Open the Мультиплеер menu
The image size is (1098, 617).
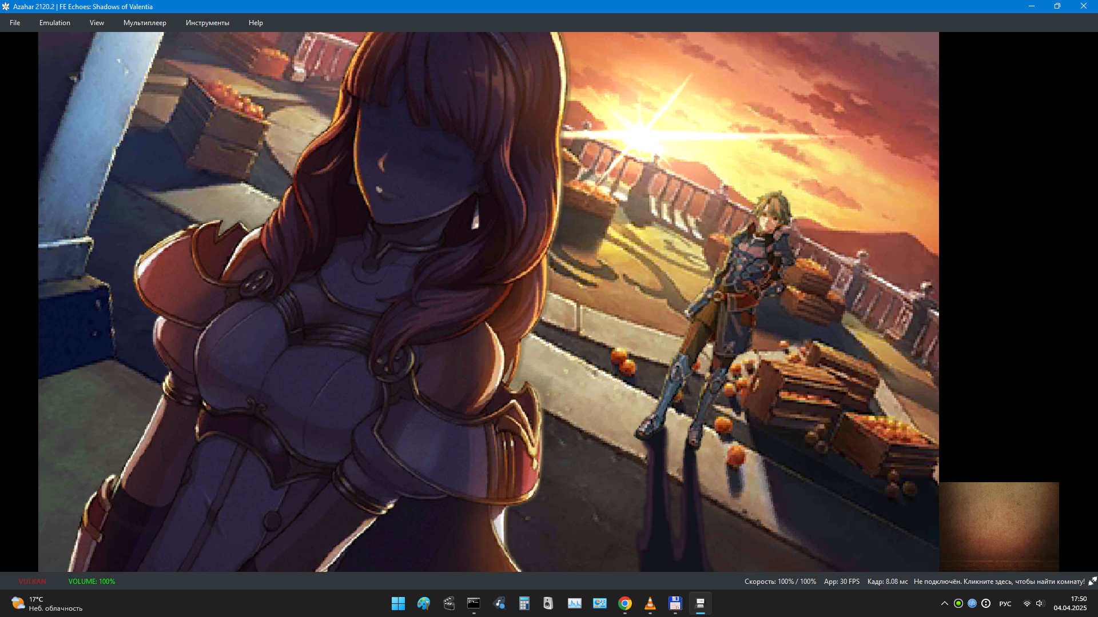coord(145,23)
